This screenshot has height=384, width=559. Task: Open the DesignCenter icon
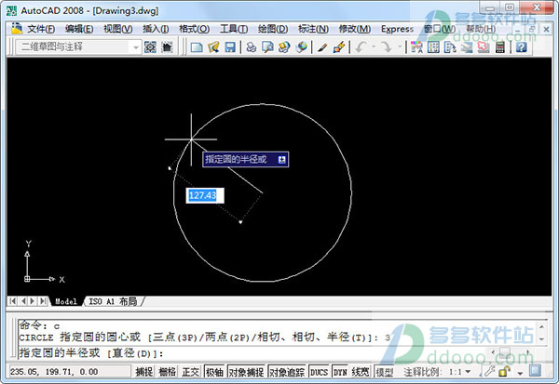click(433, 47)
